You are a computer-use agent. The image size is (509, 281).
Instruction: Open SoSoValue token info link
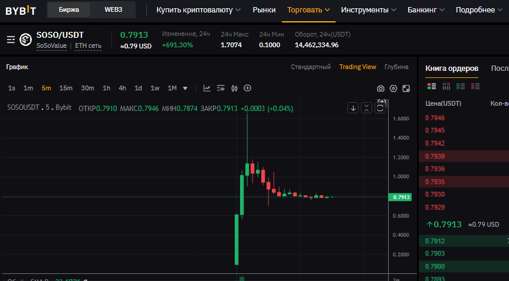(x=51, y=46)
